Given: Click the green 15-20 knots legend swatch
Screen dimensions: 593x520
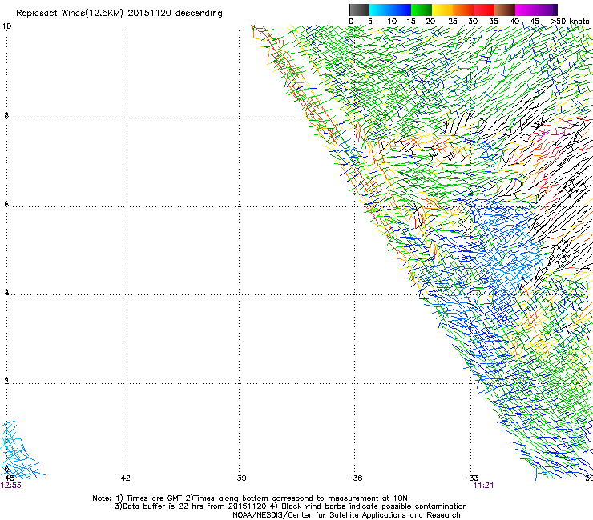Looking at the screenshot, I should [x=422, y=10].
